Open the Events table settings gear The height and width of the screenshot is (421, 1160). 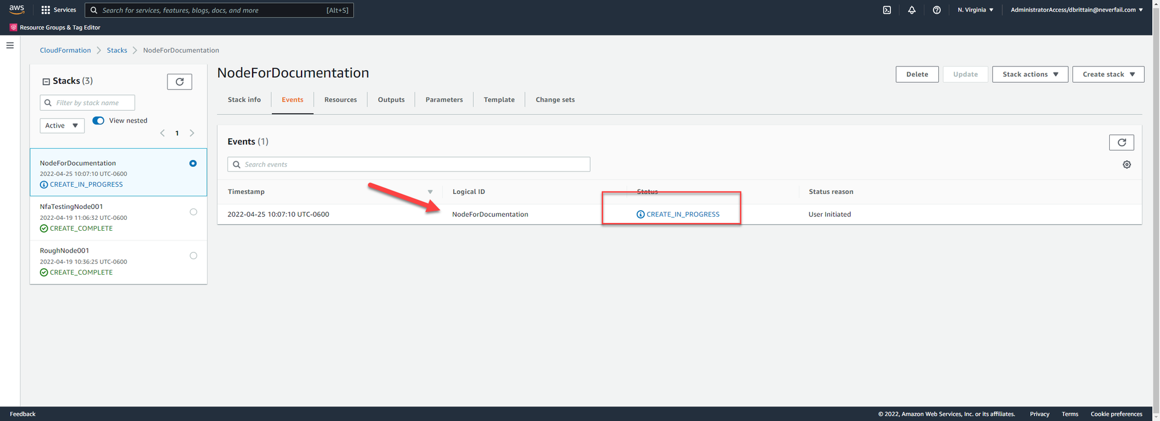pyautogui.click(x=1126, y=164)
